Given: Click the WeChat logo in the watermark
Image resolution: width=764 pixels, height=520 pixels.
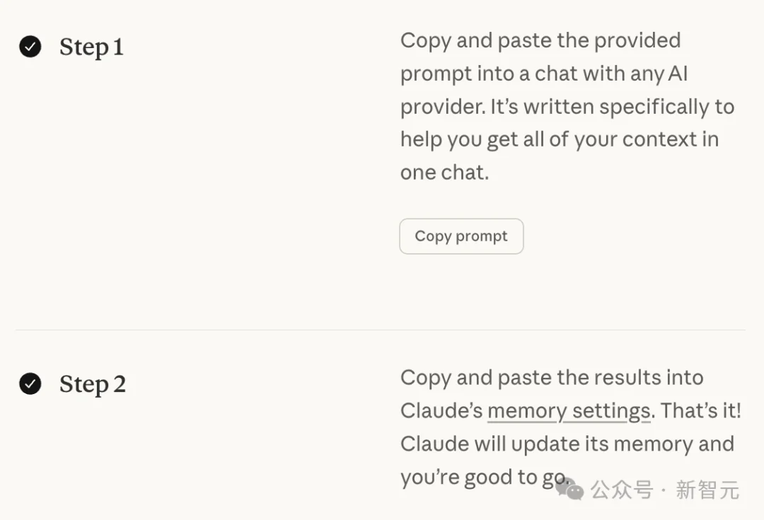Looking at the screenshot, I should 570,488.
